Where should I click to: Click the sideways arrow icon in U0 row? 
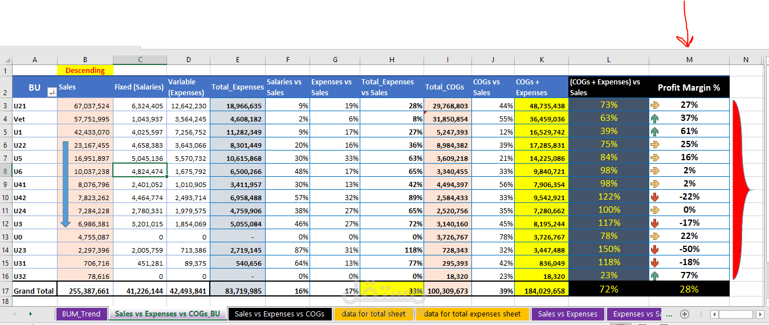point(654,236)
